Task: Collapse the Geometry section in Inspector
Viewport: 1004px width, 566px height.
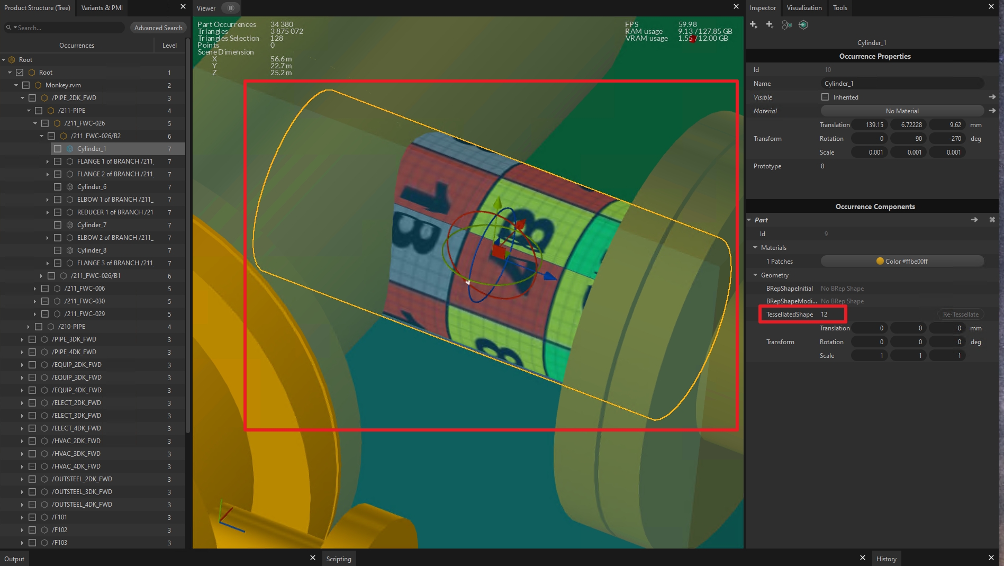Action: click(x=755, y=275)
